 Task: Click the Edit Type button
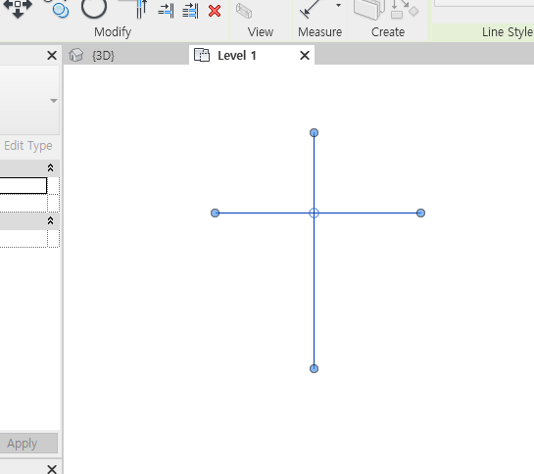pyautogui.click(x=28, y=146)
